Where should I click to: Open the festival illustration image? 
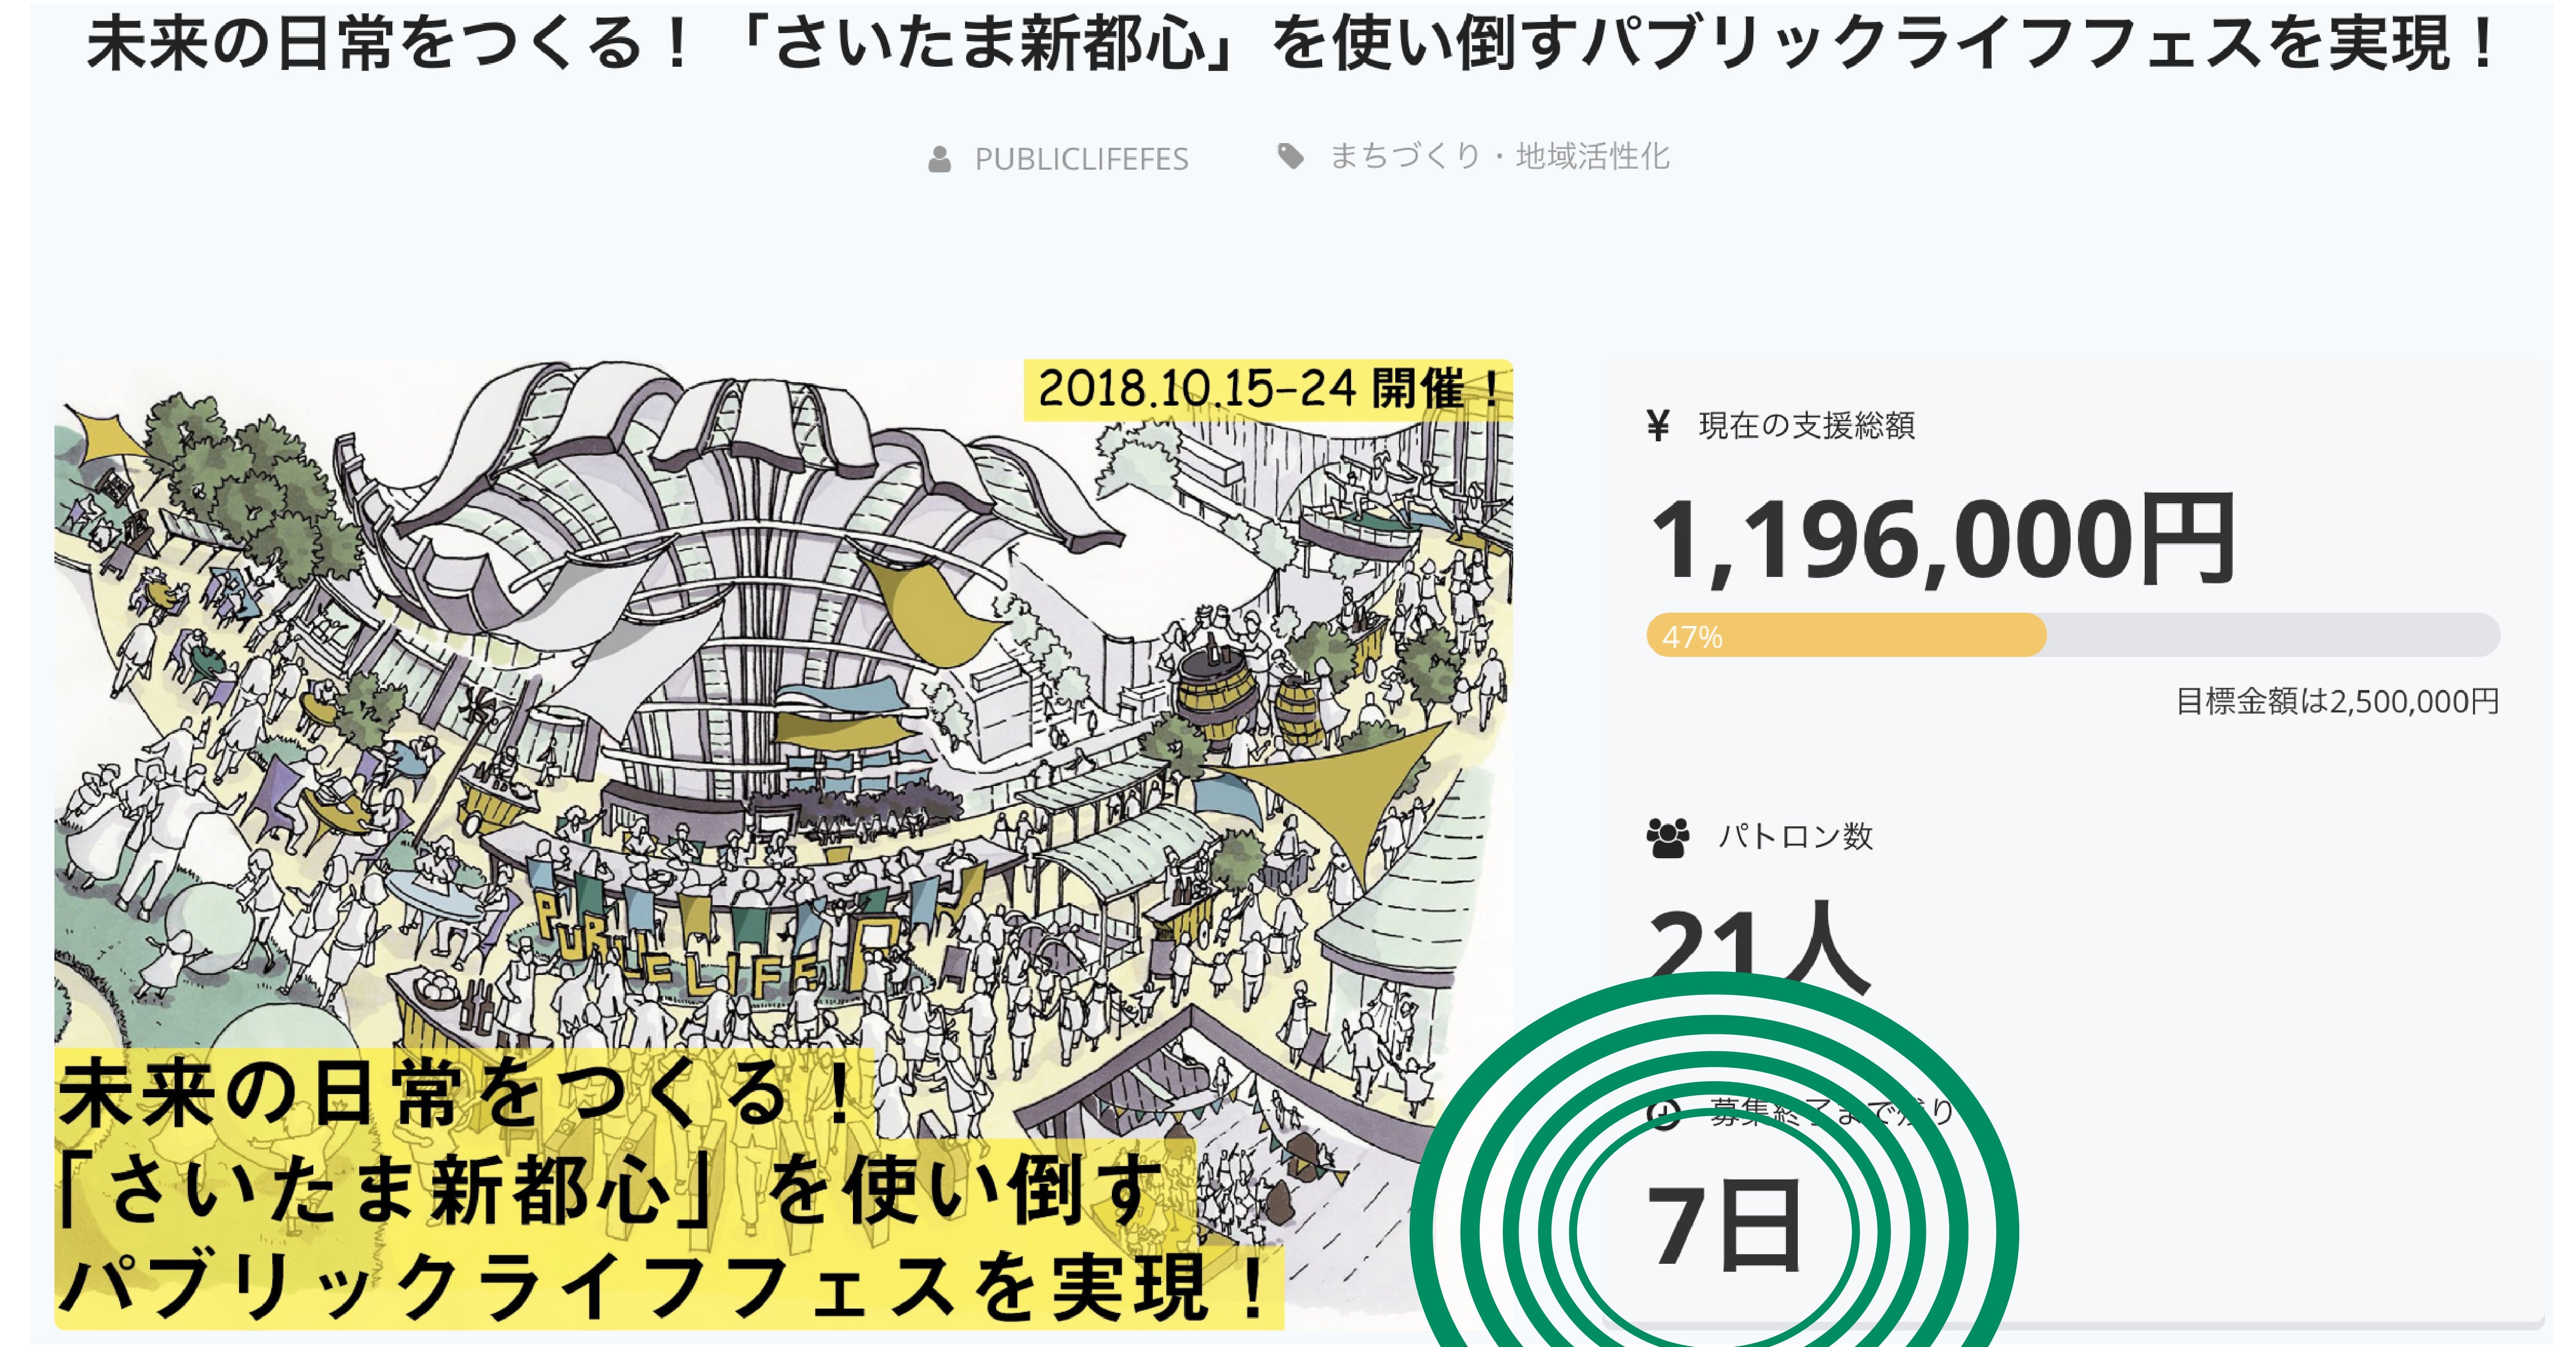(x=780, y=700)
